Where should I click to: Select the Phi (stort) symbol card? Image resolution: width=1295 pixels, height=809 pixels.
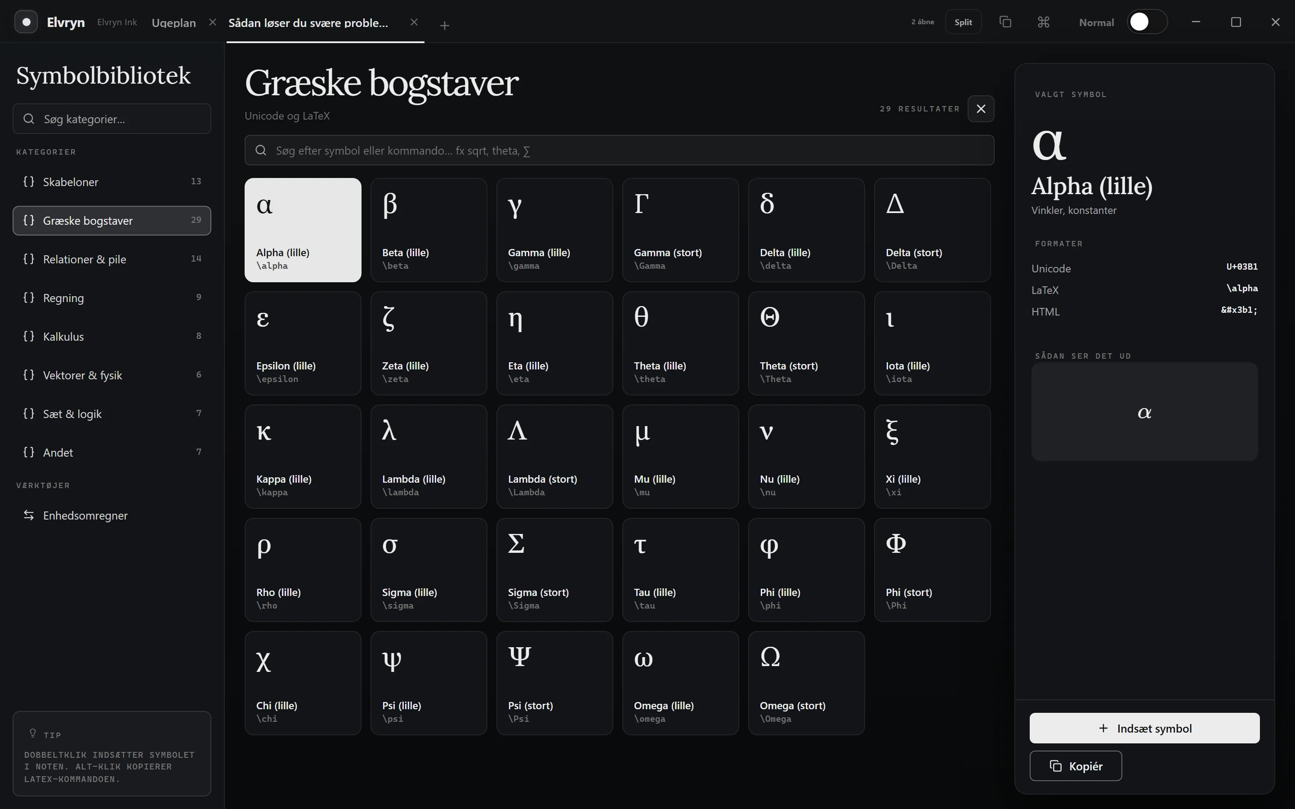click(x=932, y=570)
